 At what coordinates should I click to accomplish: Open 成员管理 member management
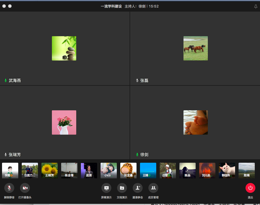153,188
